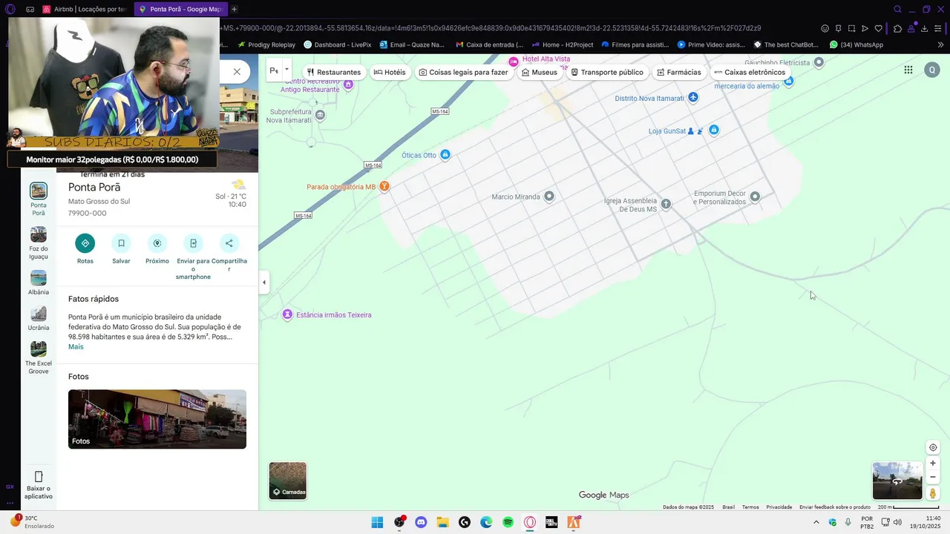Expand Mais to read more facts
Screen dimensions: 950x534
point(76,347)
